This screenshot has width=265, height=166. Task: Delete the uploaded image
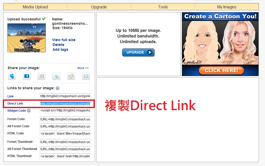tap(59, 45)
